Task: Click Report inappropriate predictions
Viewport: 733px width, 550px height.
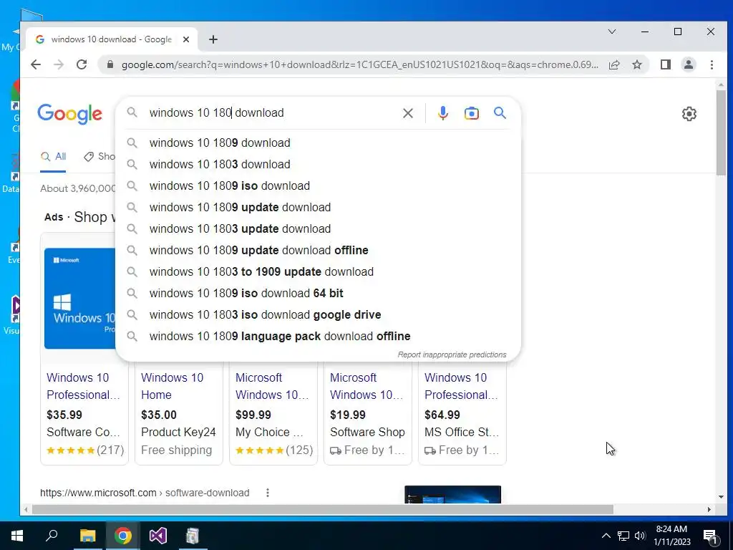Action: coord(452,354)
